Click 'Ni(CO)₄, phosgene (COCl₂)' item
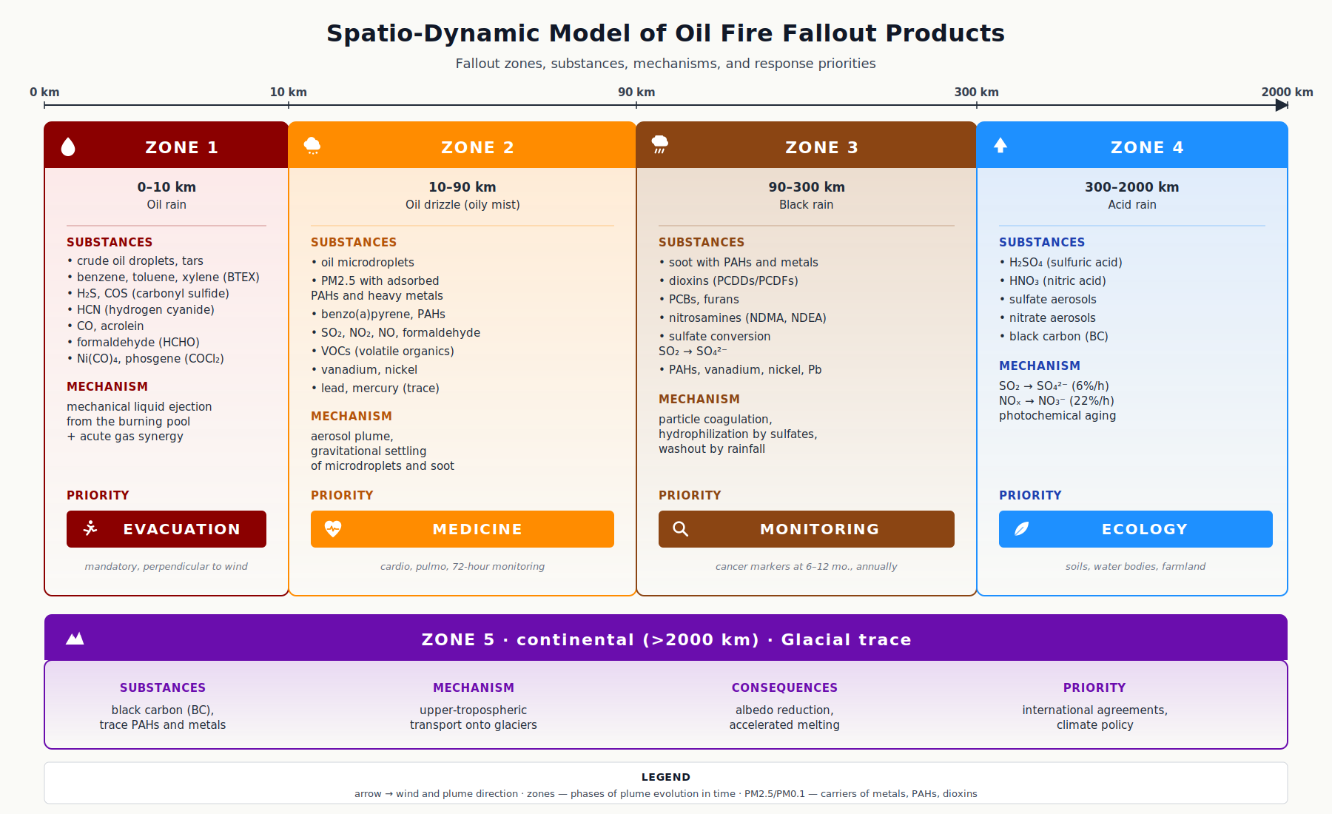Viewport: 1332px width, 814px height. tap(150, 358)
